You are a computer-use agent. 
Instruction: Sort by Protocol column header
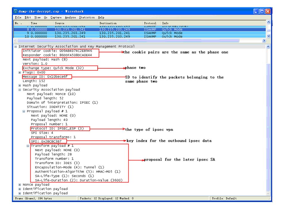(x=152, y=23)
